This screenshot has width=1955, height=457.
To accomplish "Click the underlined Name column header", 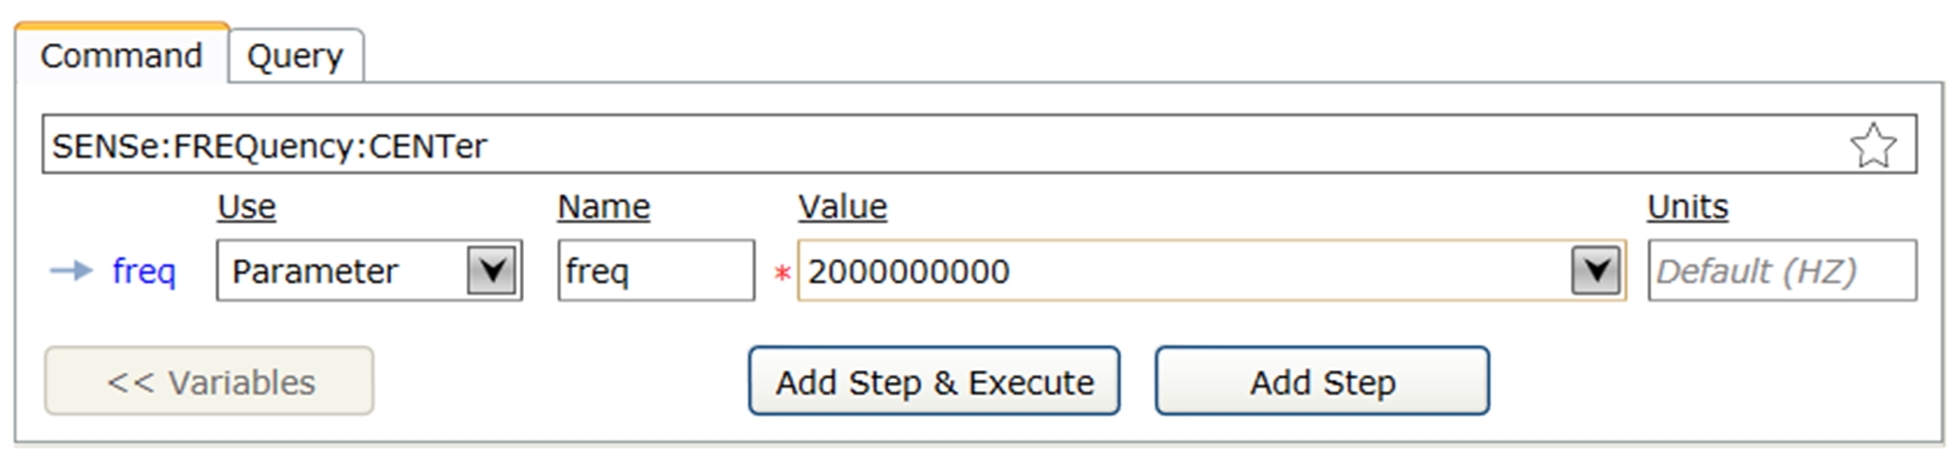I will [603, 207].
